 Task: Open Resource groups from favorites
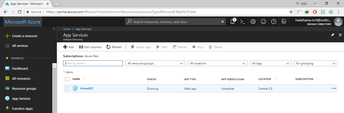click(x=21, y=88)
